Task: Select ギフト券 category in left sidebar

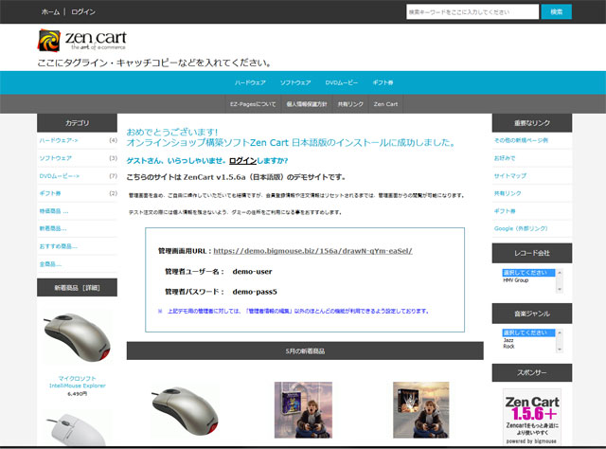Action: click(50, 193)
